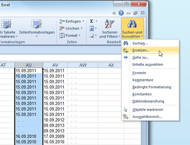Click Datenüberprüfung menu entry
The width and height of the screenshot is (190, 145).
pyautogui.click(x=148, y=101)
